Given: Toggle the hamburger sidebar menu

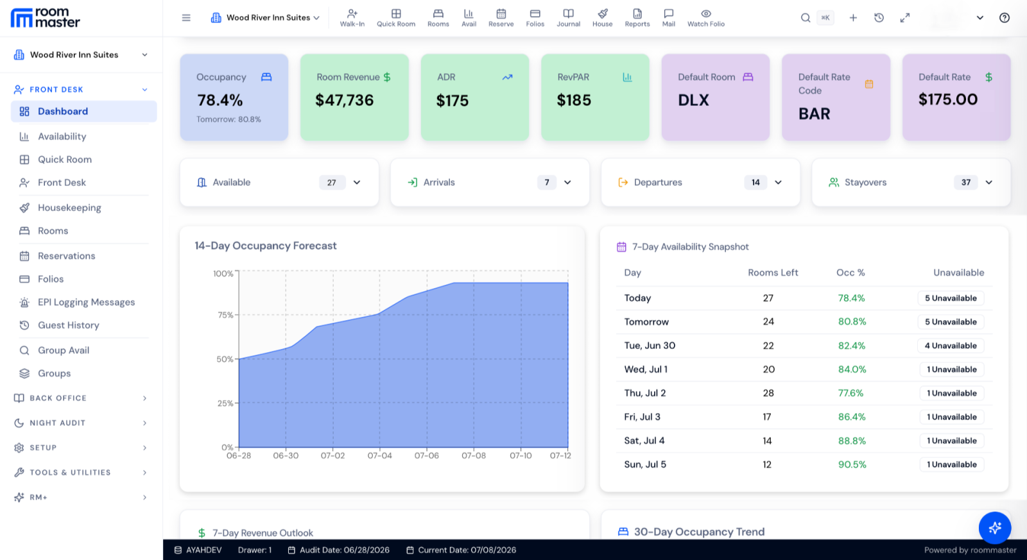Looking at the screenshot, I should coord(186,18).
